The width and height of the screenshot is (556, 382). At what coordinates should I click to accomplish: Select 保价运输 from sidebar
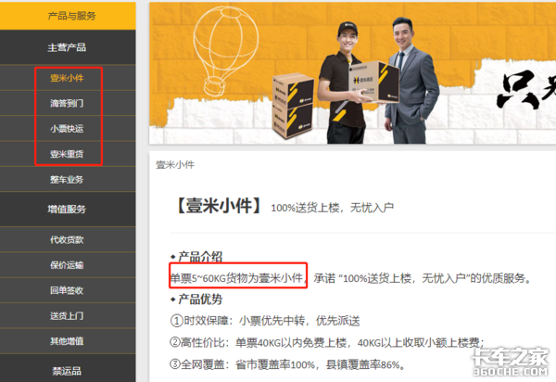[x=67, y=265]
